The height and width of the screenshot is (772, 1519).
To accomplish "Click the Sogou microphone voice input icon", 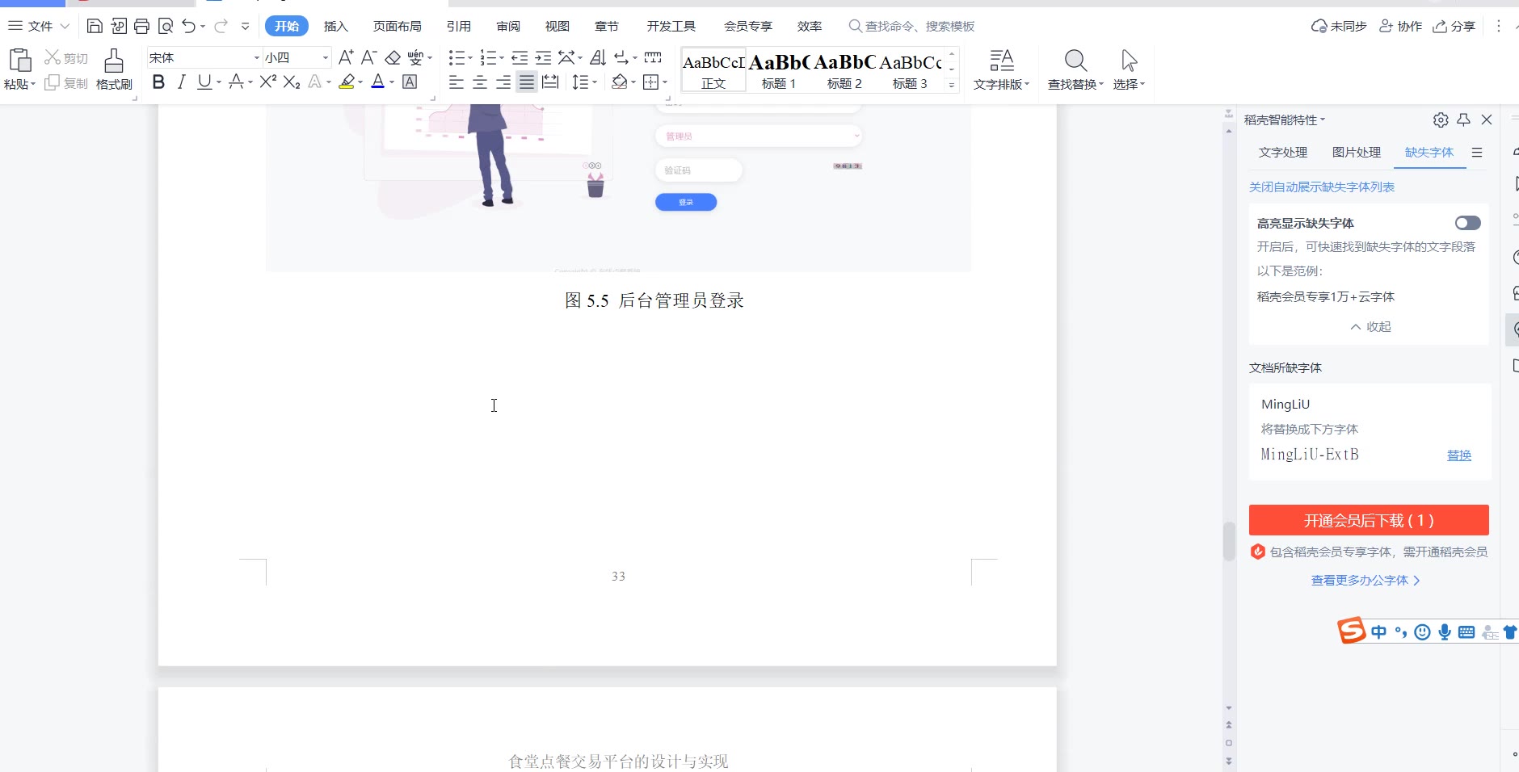I will click(x=1445, y=631).
